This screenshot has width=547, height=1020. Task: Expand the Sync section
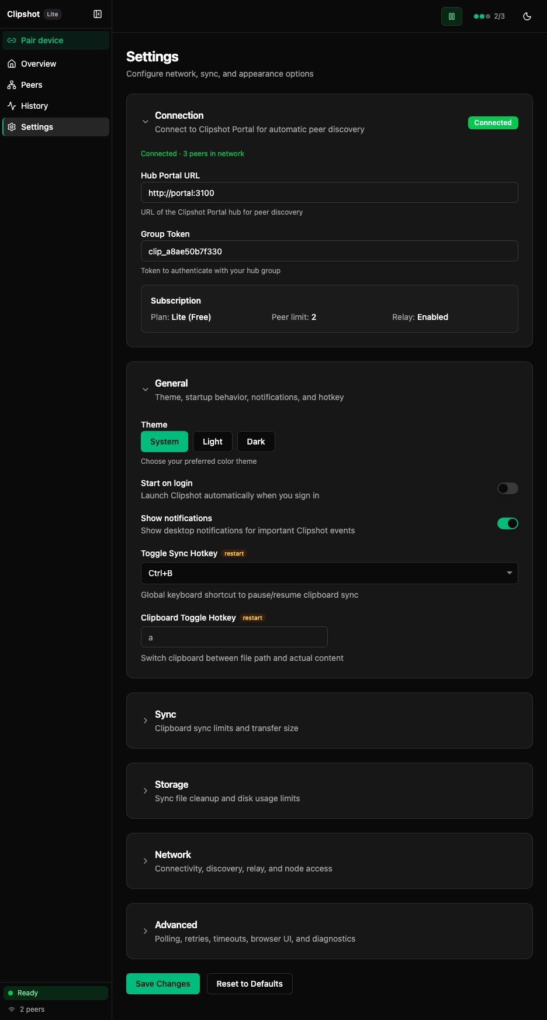(x=146, y=721)
